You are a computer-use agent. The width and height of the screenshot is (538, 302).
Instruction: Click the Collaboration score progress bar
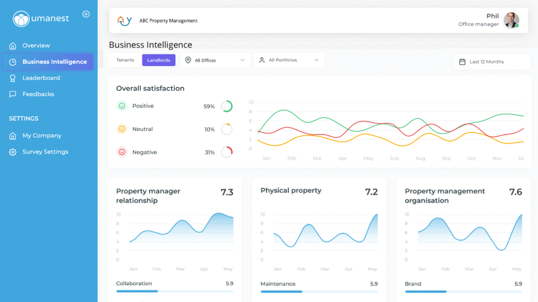click(x=175, y=291)
